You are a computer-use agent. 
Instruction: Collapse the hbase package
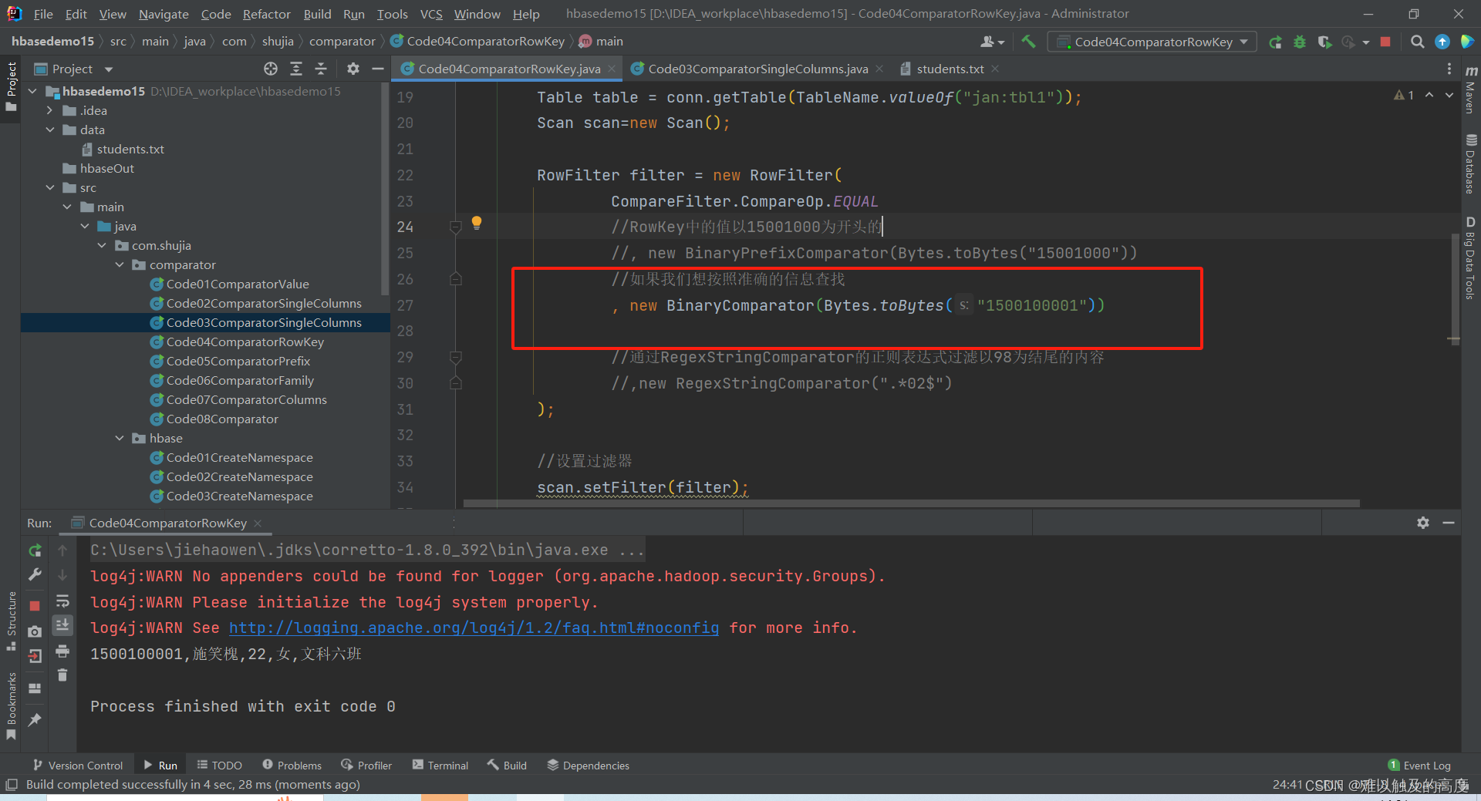tap(119, 438)
